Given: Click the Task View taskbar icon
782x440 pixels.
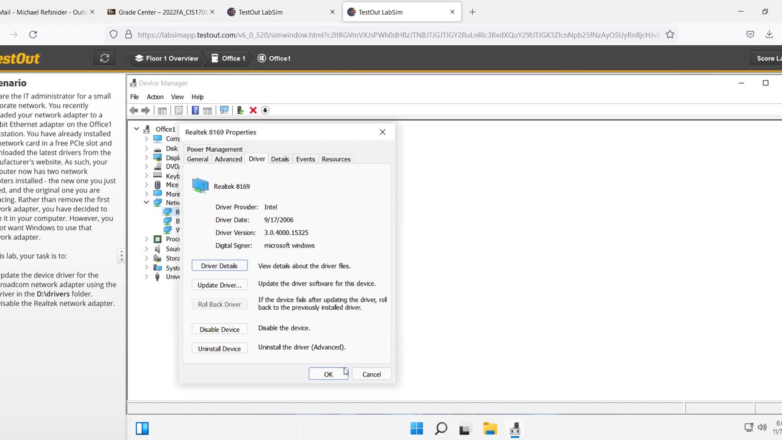Looking at the screenshot, I should [466, 428].
